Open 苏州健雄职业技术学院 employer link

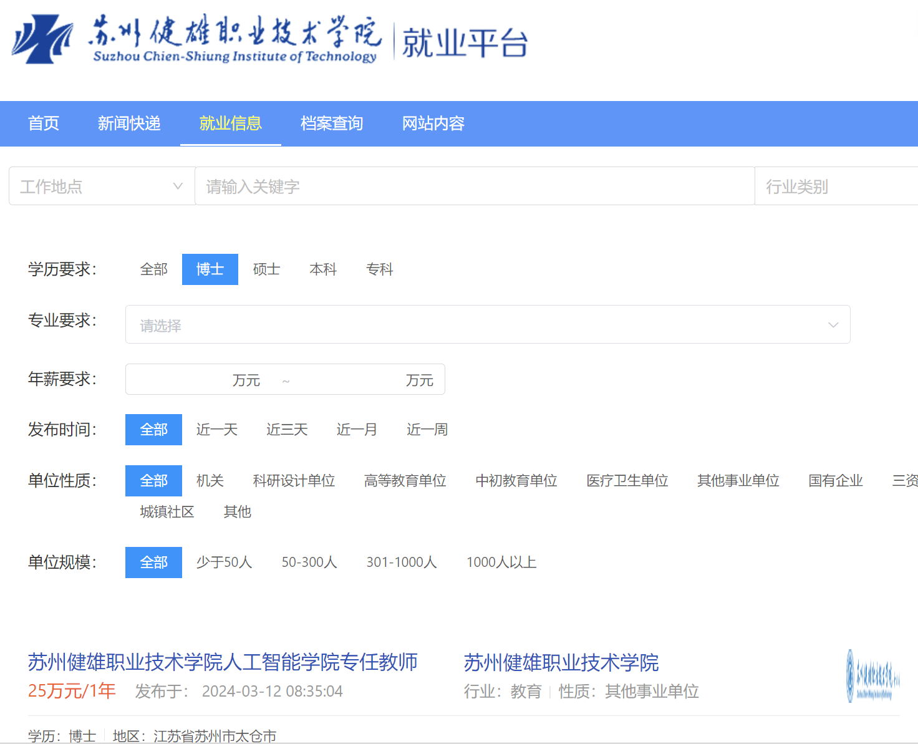[561, 662]
